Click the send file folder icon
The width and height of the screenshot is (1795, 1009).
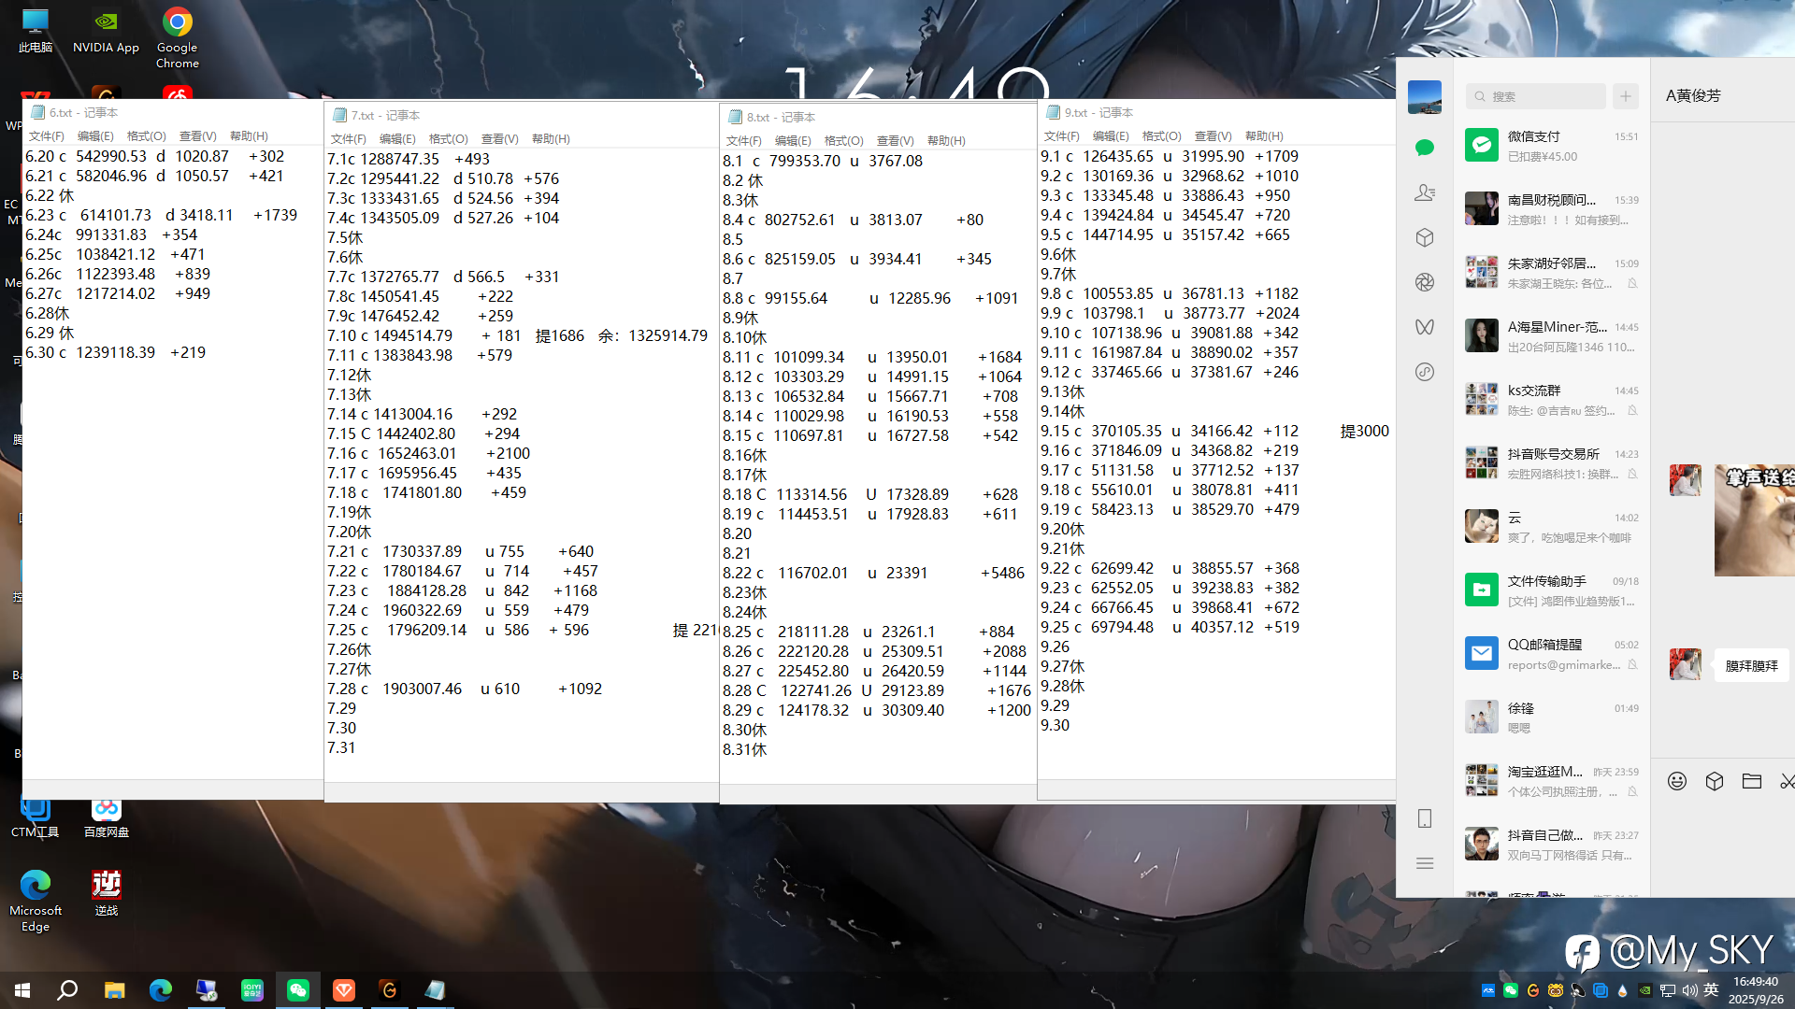coord(1752,781)
